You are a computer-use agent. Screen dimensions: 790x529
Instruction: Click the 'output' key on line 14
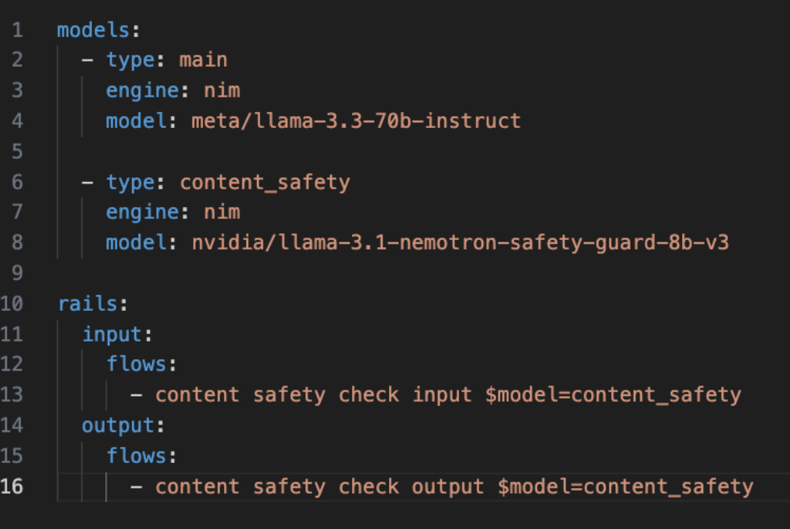click(118, 426)
